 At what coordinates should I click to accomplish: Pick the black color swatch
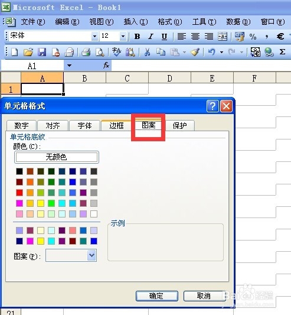point(19,171)
